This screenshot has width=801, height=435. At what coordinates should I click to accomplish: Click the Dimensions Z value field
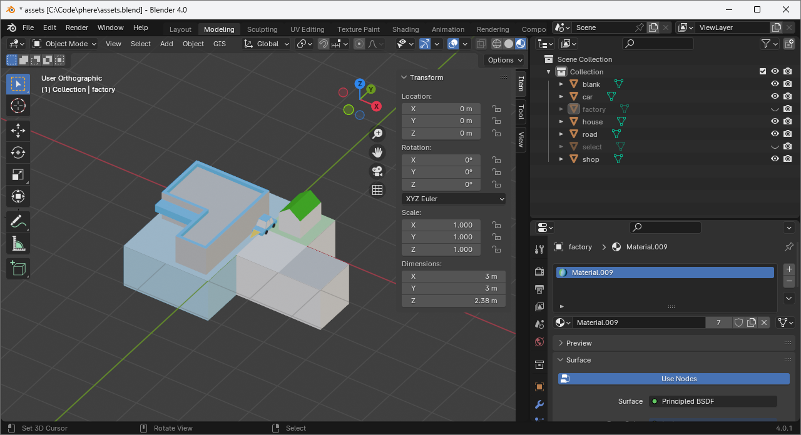454,301
